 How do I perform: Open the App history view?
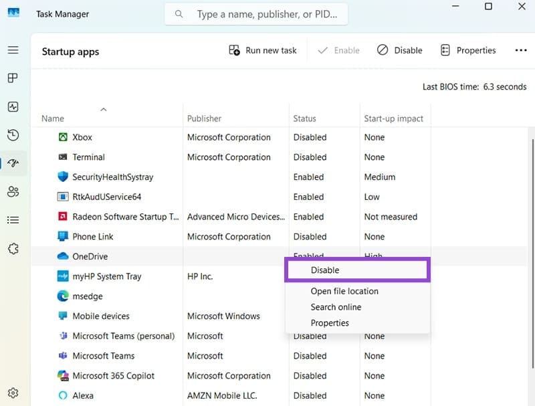click(14, 135)
